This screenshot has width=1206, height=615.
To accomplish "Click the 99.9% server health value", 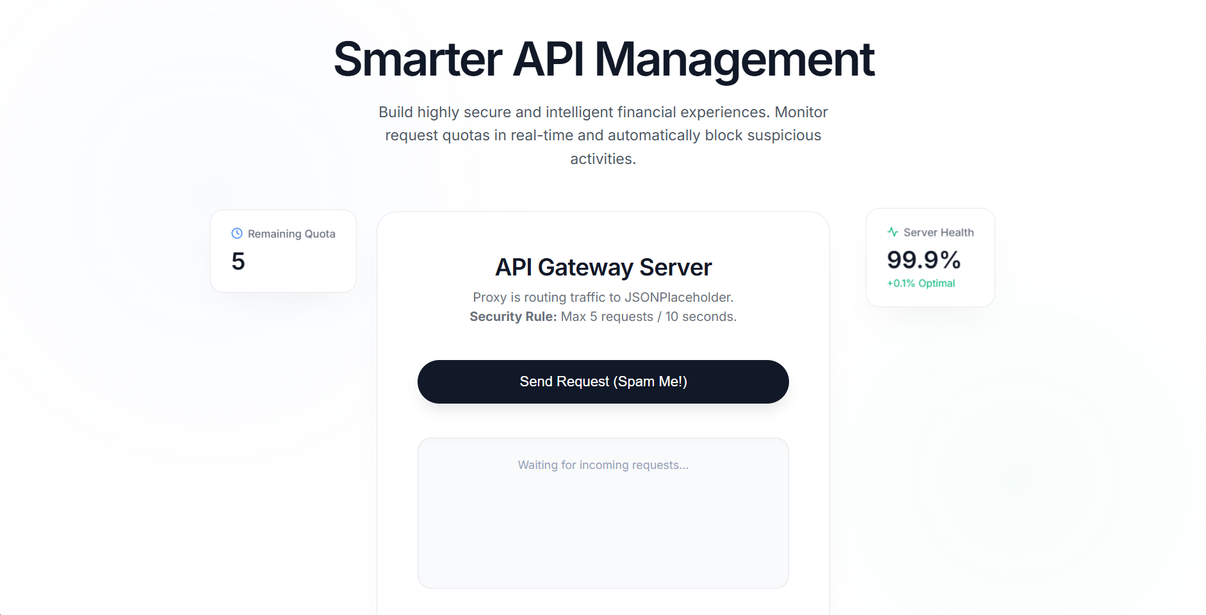I will pos(924,260).
